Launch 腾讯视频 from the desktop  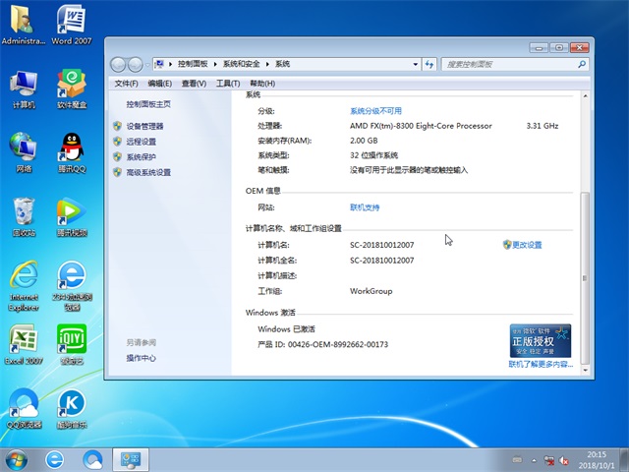(72, 216)
